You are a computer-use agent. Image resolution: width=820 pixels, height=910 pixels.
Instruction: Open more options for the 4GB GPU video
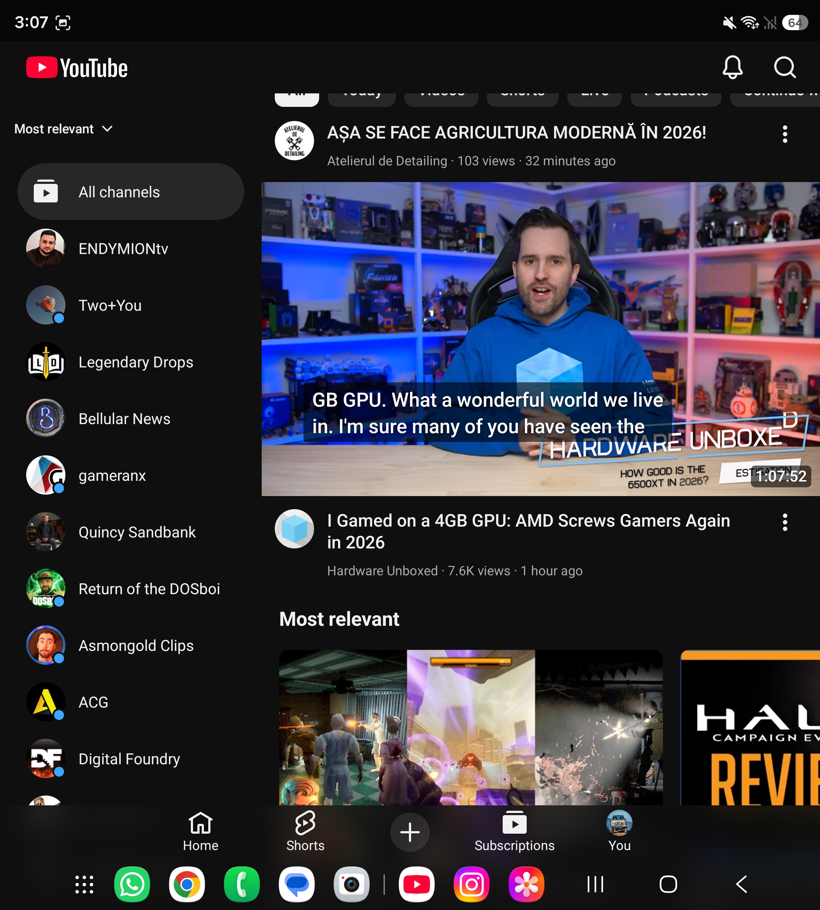785,522
